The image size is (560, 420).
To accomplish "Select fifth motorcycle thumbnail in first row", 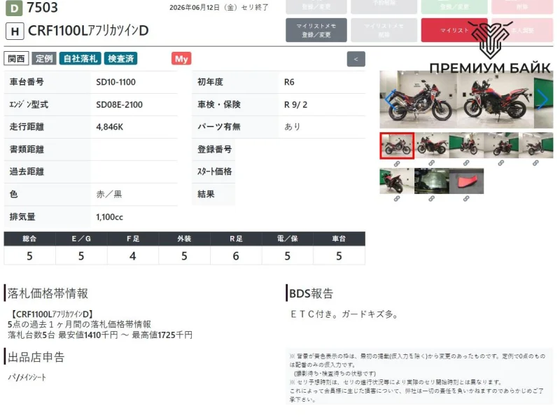I will click(x=535, y=146).
